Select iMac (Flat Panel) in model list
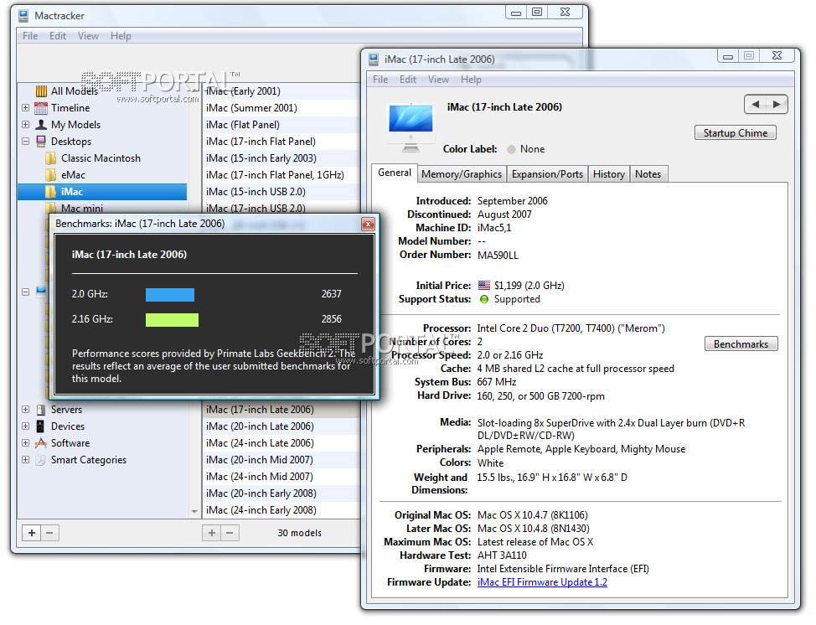Image resolution: width=816 pixels, height=625 pixels. tap(281, 125)
